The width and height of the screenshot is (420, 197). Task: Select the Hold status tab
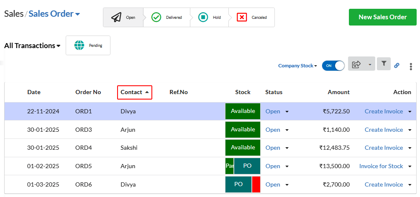pyautogui.click(x=210, y=18)
